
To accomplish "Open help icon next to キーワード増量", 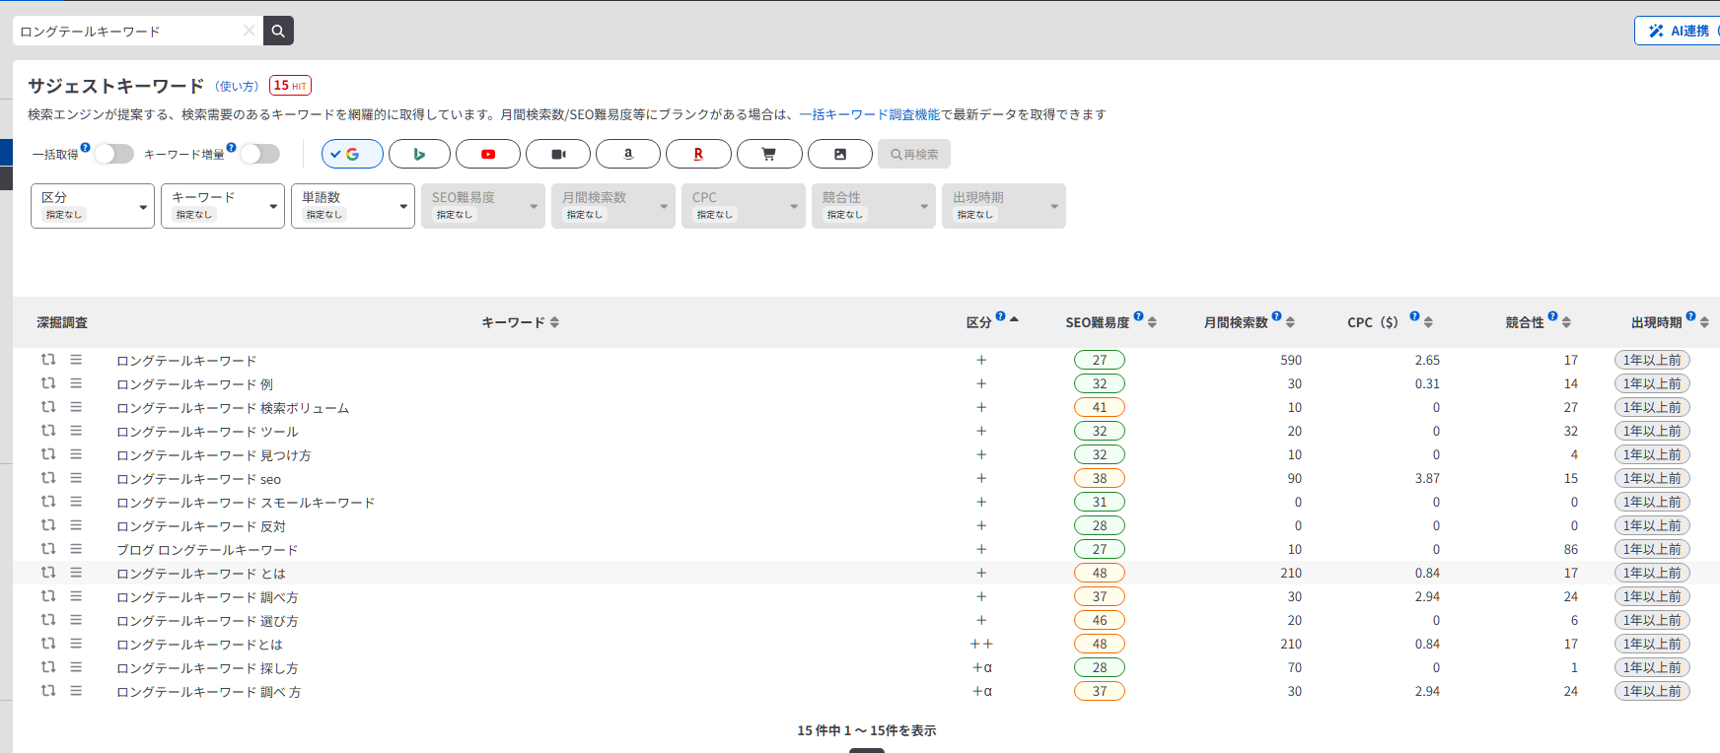I will pyautogui.click(x=231, y=148).
